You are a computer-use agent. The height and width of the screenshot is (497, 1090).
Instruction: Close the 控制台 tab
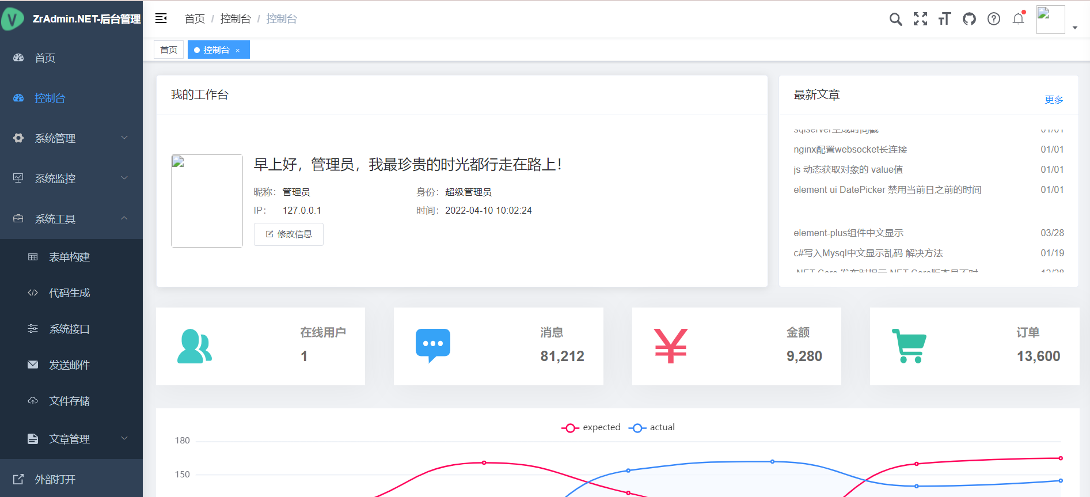click(238, 51)
